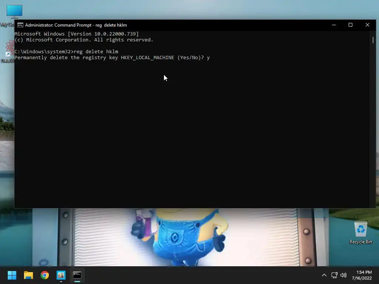
Task: Click the 'Microsoft Windows [Version 10.0.22000.739]' line
Action: click(x=76, y=34)
